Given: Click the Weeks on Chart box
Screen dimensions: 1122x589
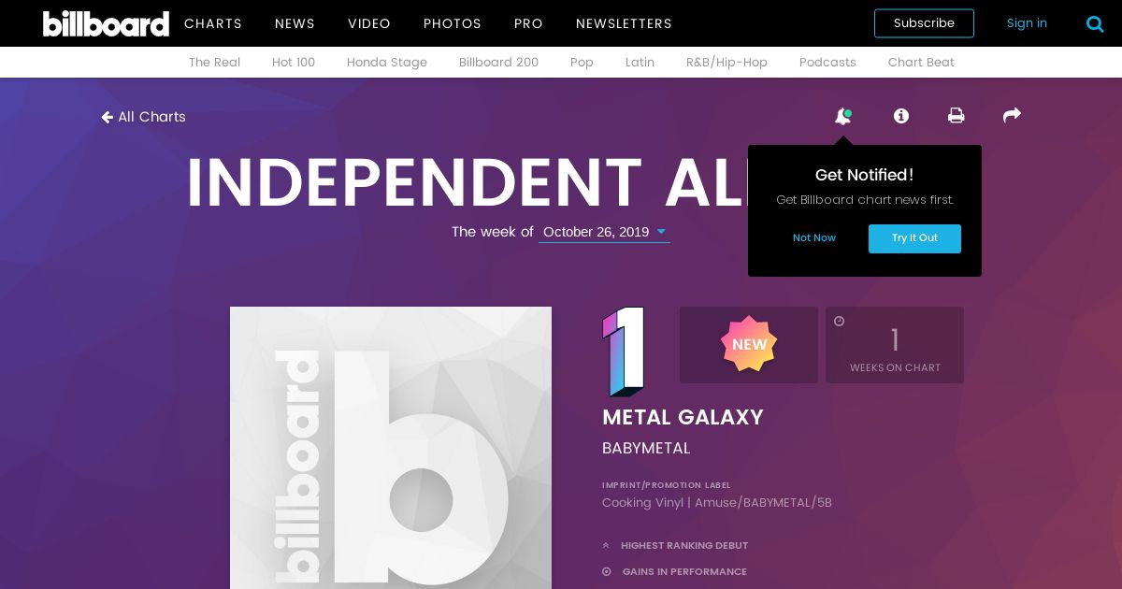Looking at the screenshot, I should pyautogui.click(x=895, y=345).
